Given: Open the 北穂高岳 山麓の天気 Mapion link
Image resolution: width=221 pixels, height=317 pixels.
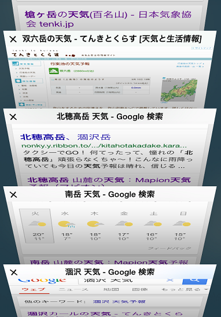Looking at the screenshot, I should click(x=109, y=180).
